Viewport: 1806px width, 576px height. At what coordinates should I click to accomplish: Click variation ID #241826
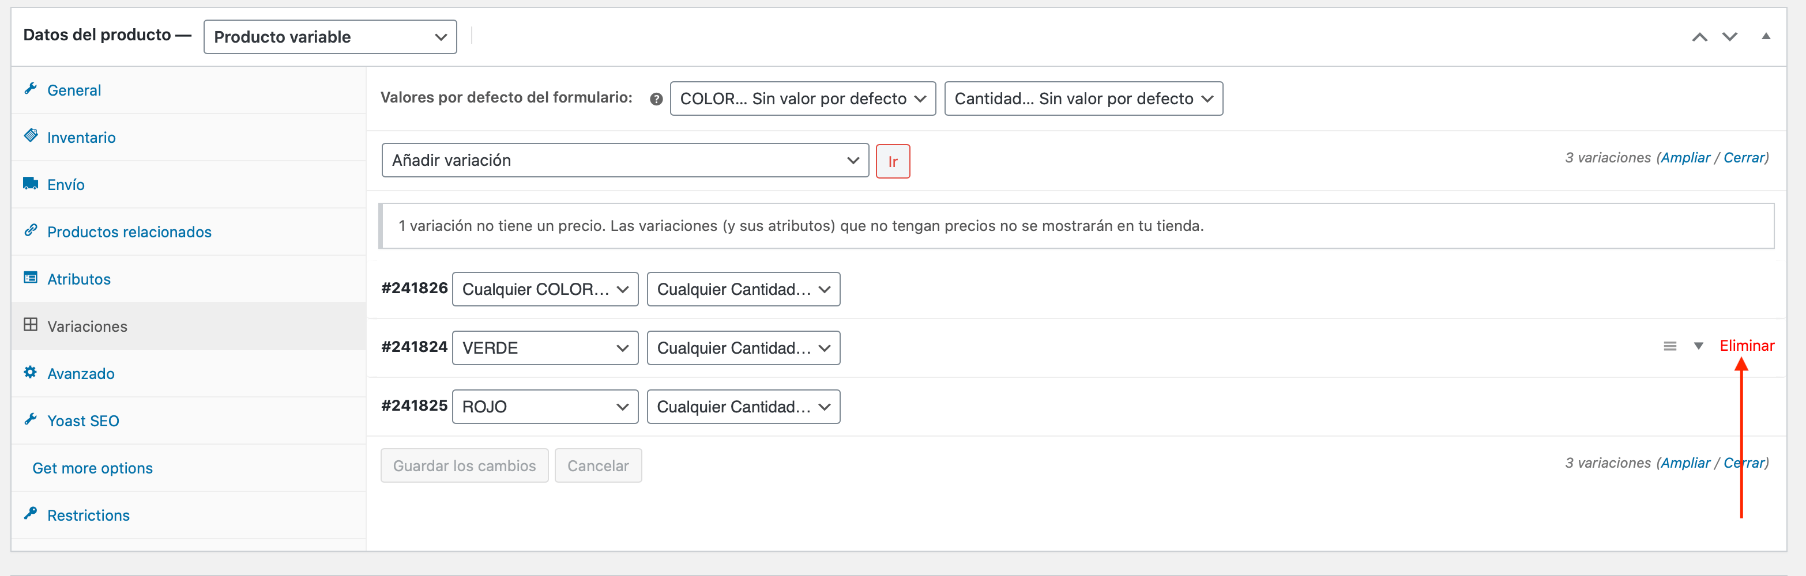pos(415,289)
